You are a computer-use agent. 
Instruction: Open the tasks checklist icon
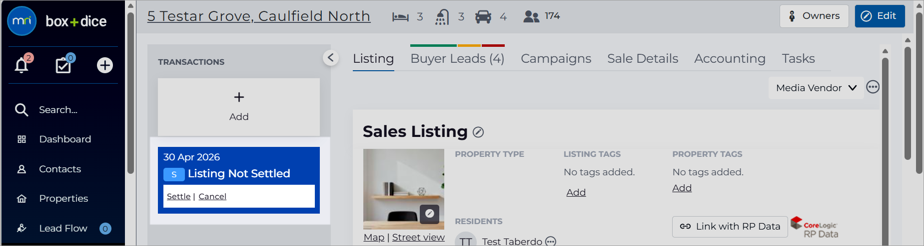coord(63,65)
